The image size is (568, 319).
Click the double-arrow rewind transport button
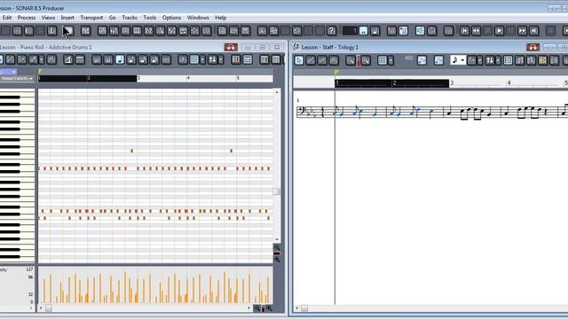(x=476, y=31)
